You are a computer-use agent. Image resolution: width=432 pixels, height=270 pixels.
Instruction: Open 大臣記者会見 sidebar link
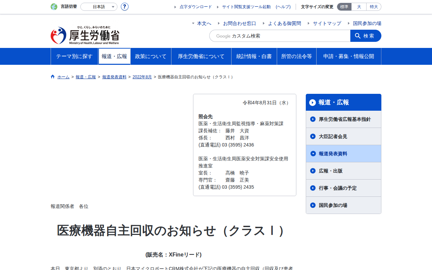pyautogui.click(x=344, y=136)
